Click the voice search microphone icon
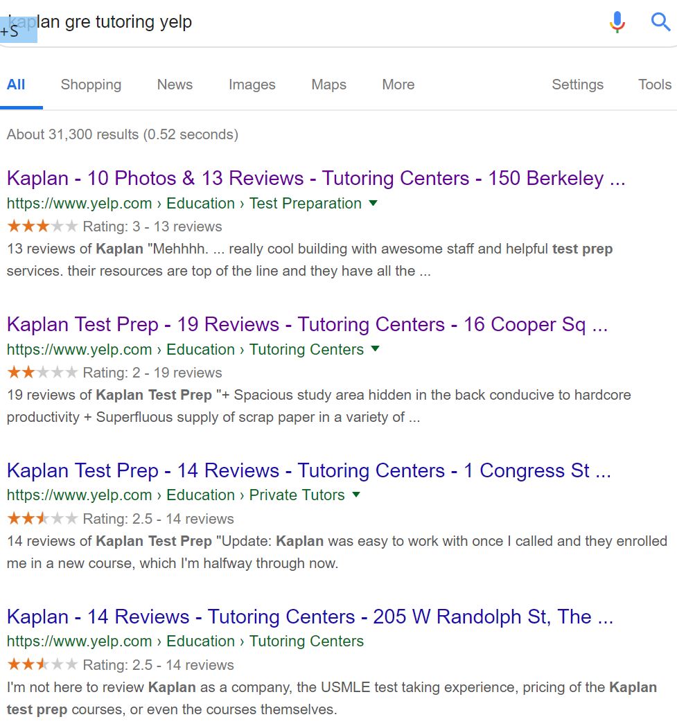The image size is (677, 726). (616, 21)
